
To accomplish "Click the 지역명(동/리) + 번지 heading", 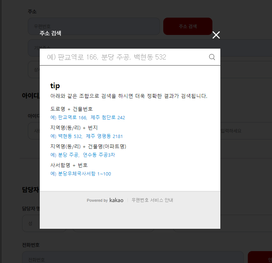I will click(x=74, y=128).
